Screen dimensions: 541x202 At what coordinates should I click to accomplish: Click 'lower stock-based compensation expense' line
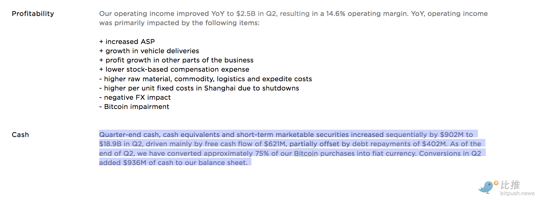pos(174,69)
